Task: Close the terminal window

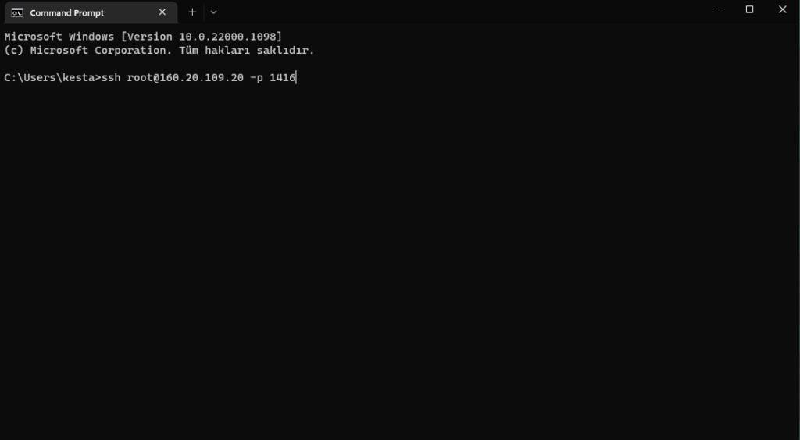Action: [783, 9]
